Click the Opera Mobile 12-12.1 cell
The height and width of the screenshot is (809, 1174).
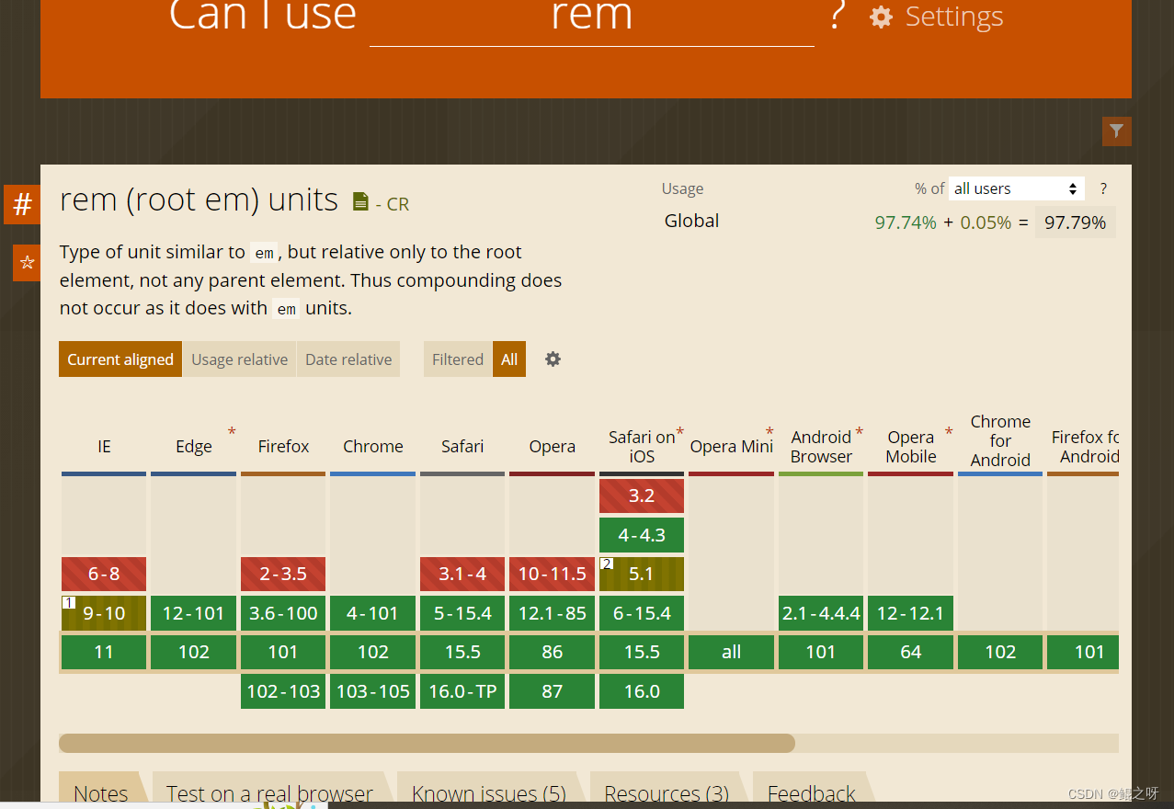(911, 613)
